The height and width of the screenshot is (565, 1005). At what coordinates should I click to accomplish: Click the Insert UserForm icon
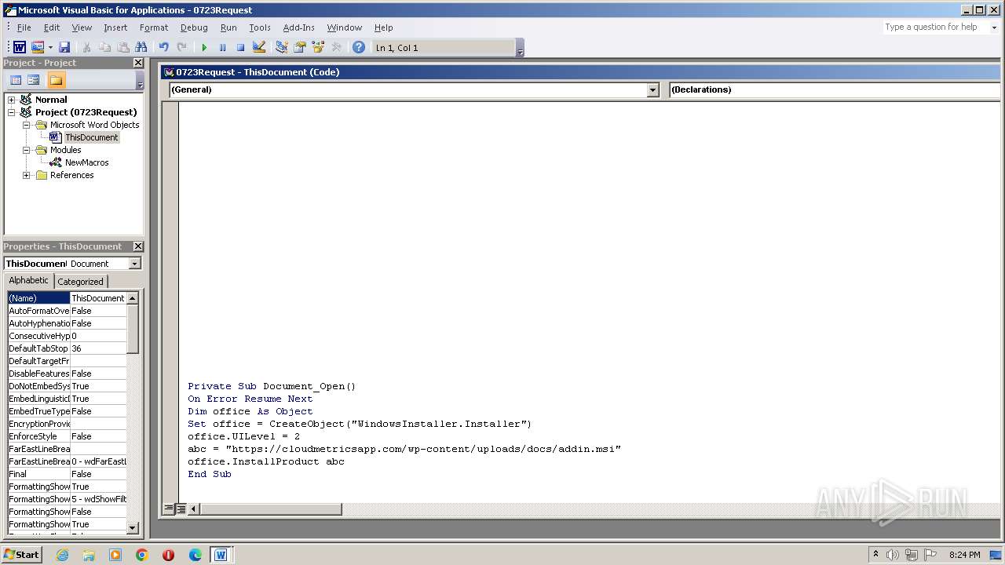pyautogui.click(x=37, y=48)
